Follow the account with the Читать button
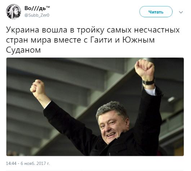191x171 pixels. 156,12
